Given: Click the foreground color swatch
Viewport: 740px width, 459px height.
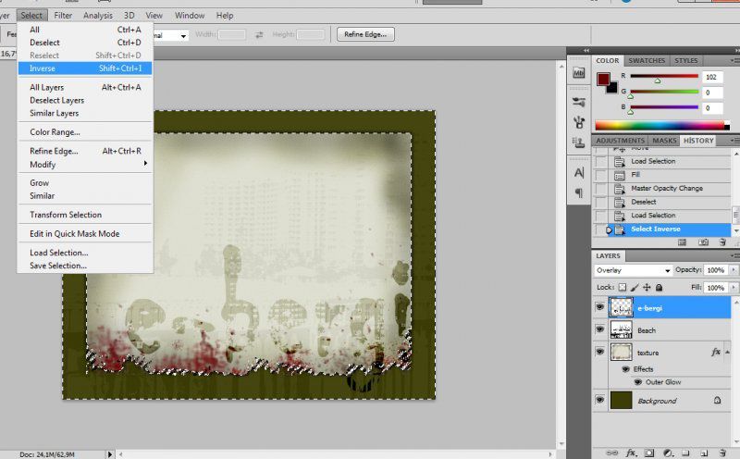Looking at the screenshot, I should tap(603, 79).
